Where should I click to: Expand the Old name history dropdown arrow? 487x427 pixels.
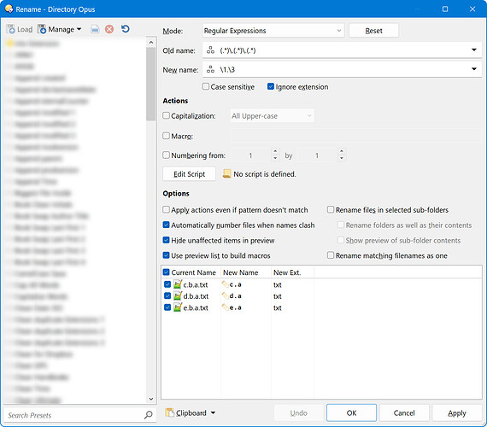[x=474, y=50]
